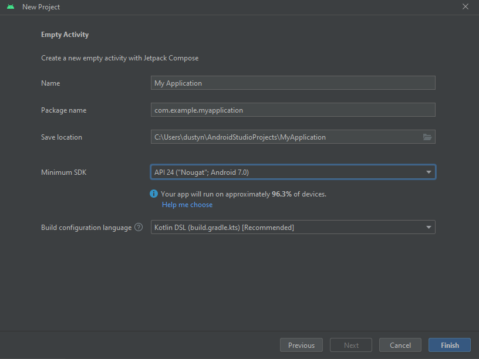Click the Save location label
Screen dimensions: 479x359
pyautogui.click(x=62, y=137)
